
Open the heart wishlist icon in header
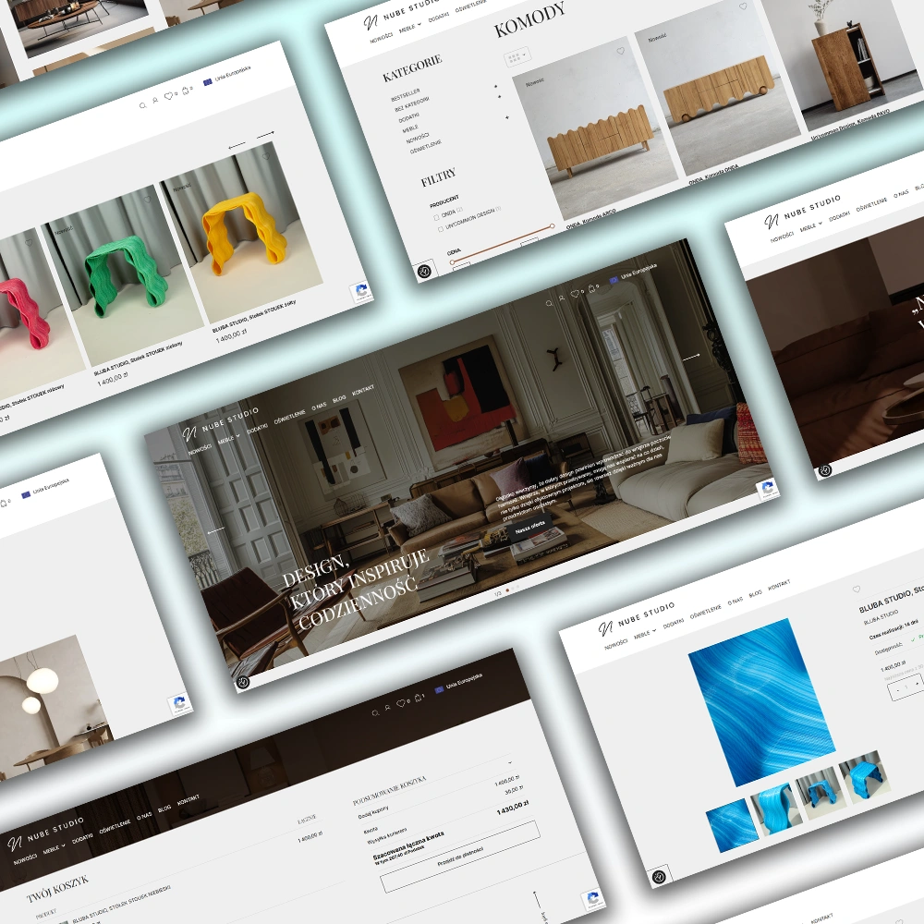576,294
